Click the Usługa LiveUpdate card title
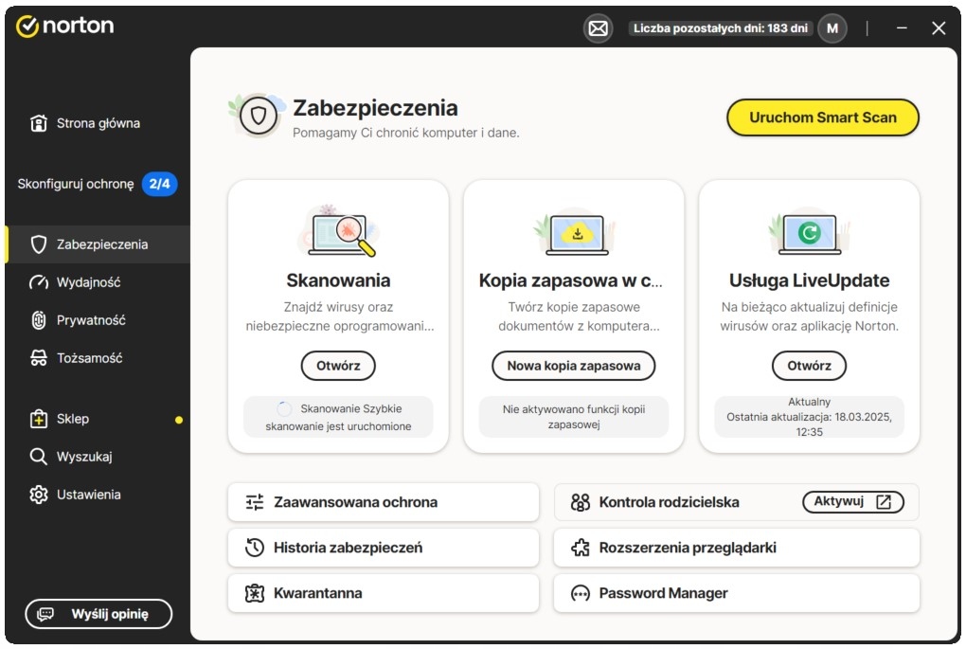Screen dimensions: 966x649 coord(809,280)
